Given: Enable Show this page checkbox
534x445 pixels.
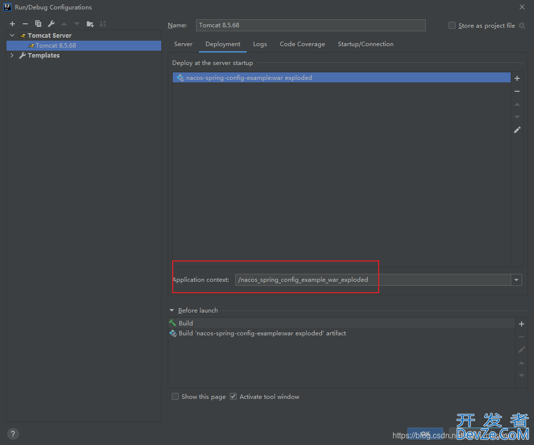Looking at the screenshot, I should (x=175, y=396).
